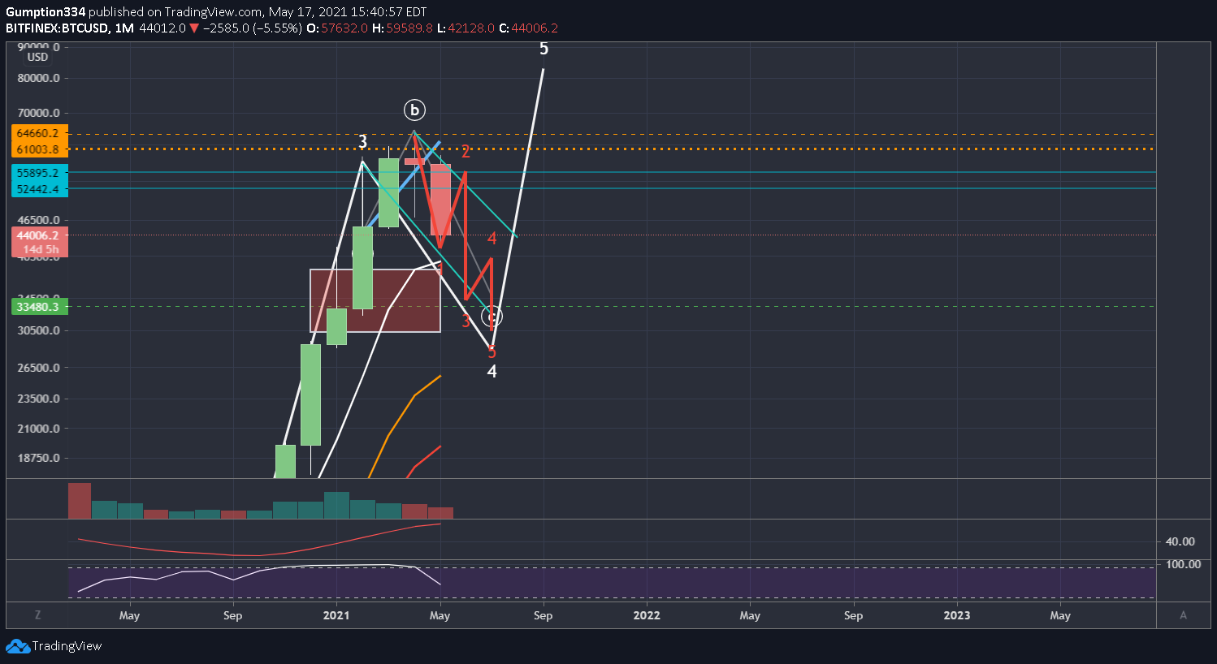Toggle the A auto-scale button
1217x664 pixels.
click(x=1183, y=615)
